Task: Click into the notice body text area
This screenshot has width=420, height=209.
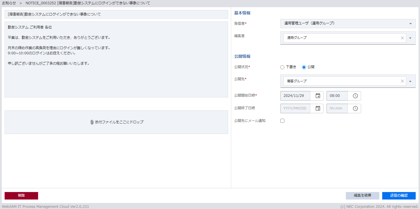Action: pyautogui.click(x=116, y=78)
